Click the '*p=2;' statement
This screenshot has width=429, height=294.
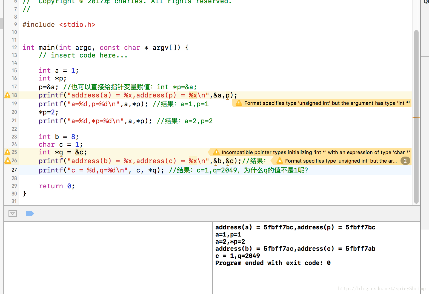[x=48, y=112]
